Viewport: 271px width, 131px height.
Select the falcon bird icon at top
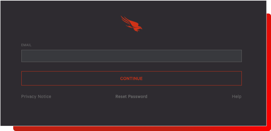pos(131,24)
